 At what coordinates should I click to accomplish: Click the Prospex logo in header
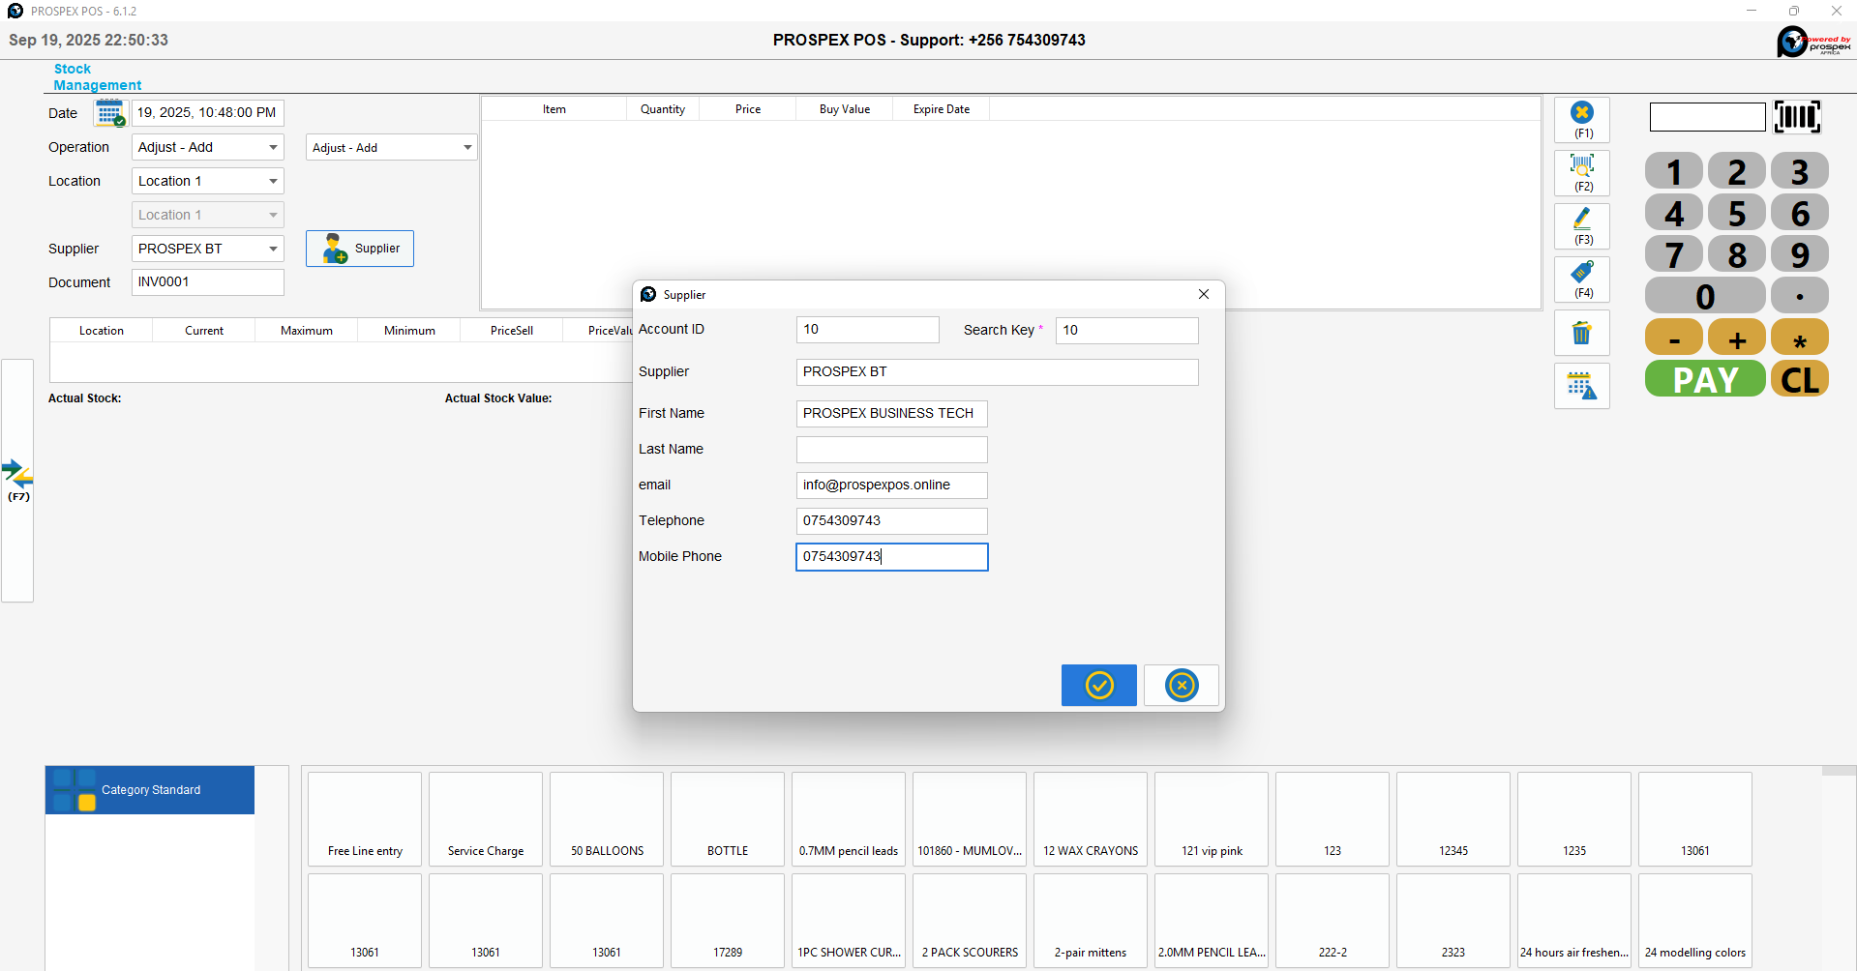pyautogui.click(x=1813, y=42)
